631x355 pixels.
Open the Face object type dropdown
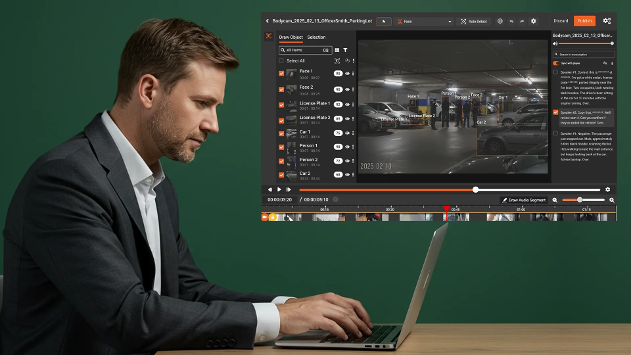click(x=423, y=21)
